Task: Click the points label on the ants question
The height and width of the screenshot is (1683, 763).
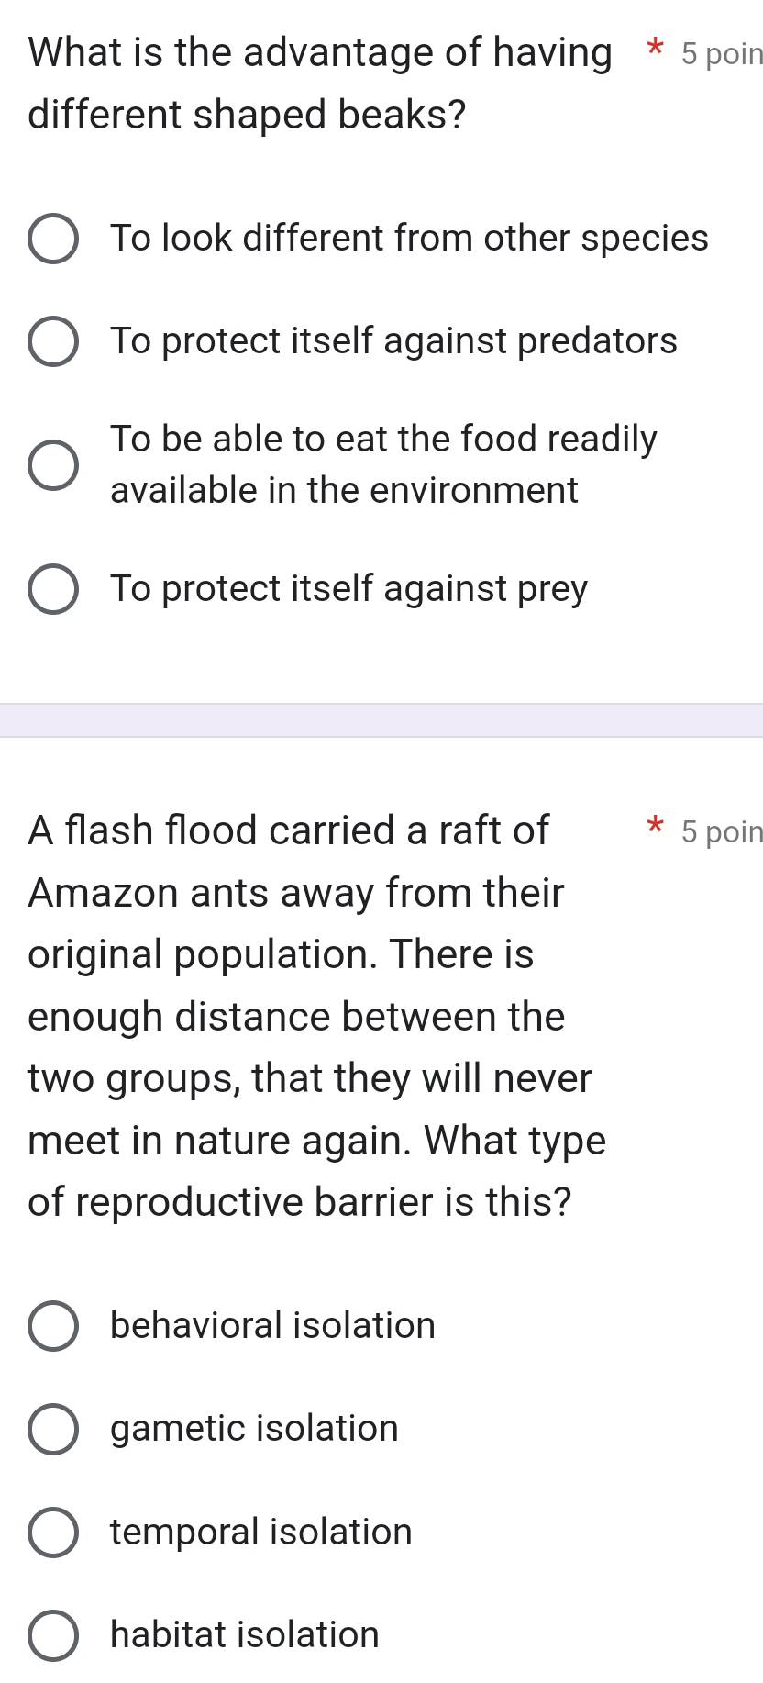Action: tap(722, 831)
